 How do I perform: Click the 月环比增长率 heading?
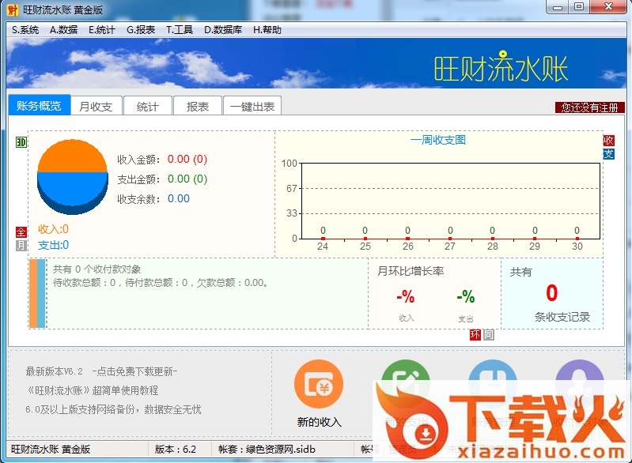411,271
